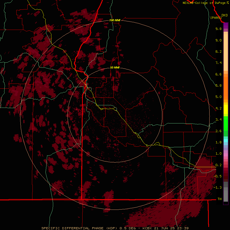Viewport: 230px width, 230px height.
Task: Click the 8.2 value on the color scale
Action: click(x=218, y=51)
